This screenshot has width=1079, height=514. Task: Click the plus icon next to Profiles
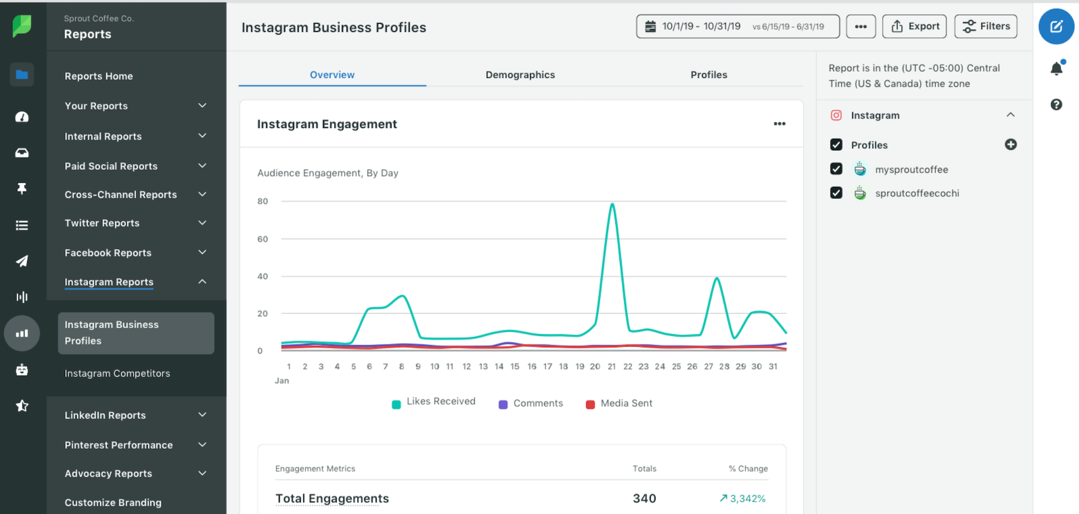[x=1011, y=144]
